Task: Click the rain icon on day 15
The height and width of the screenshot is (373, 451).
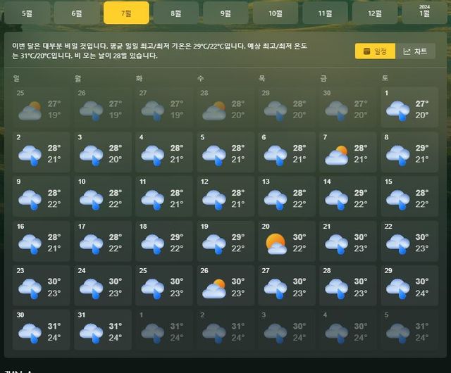Action: [x=398, y=199]
